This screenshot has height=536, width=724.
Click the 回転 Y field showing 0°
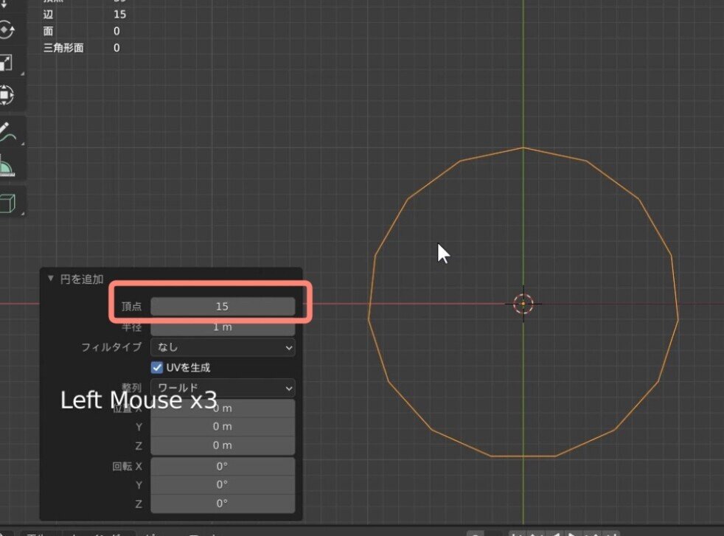coord(223,484)
